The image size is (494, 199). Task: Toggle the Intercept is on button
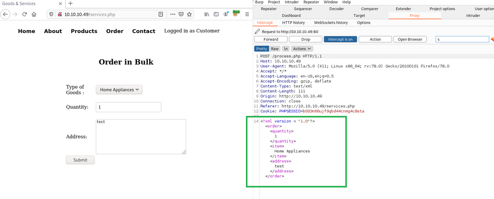[340, 39]
